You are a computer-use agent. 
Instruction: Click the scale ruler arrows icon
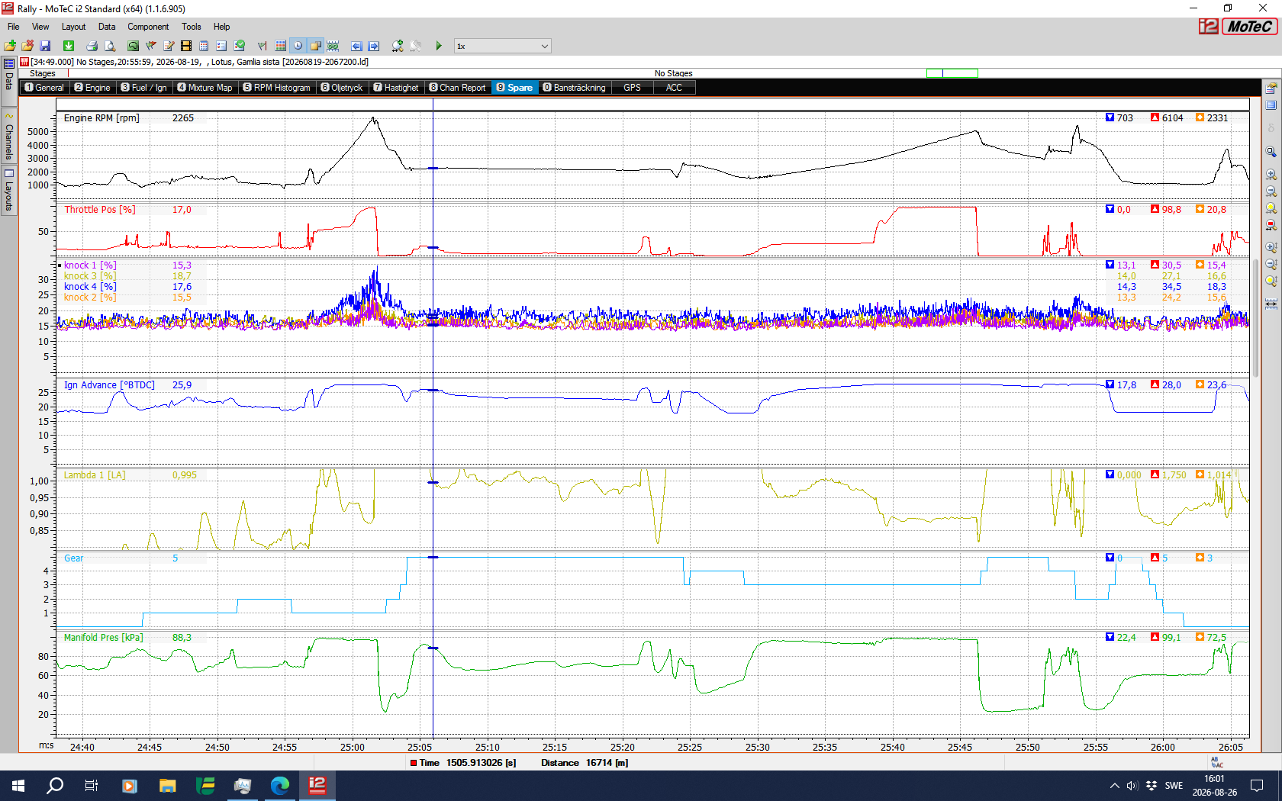tap(1271, 304)
